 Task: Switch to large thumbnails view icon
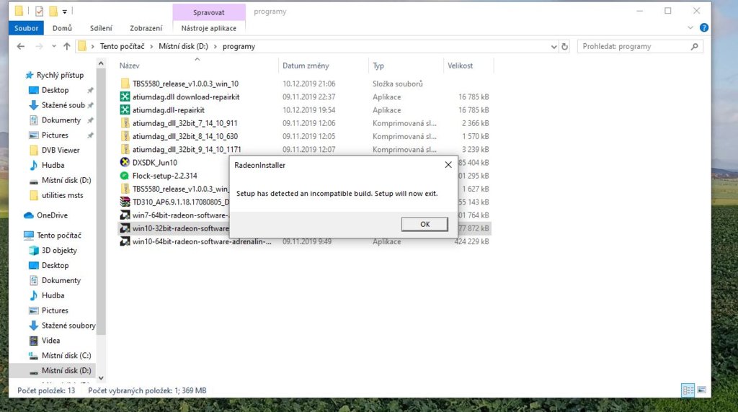701,390
